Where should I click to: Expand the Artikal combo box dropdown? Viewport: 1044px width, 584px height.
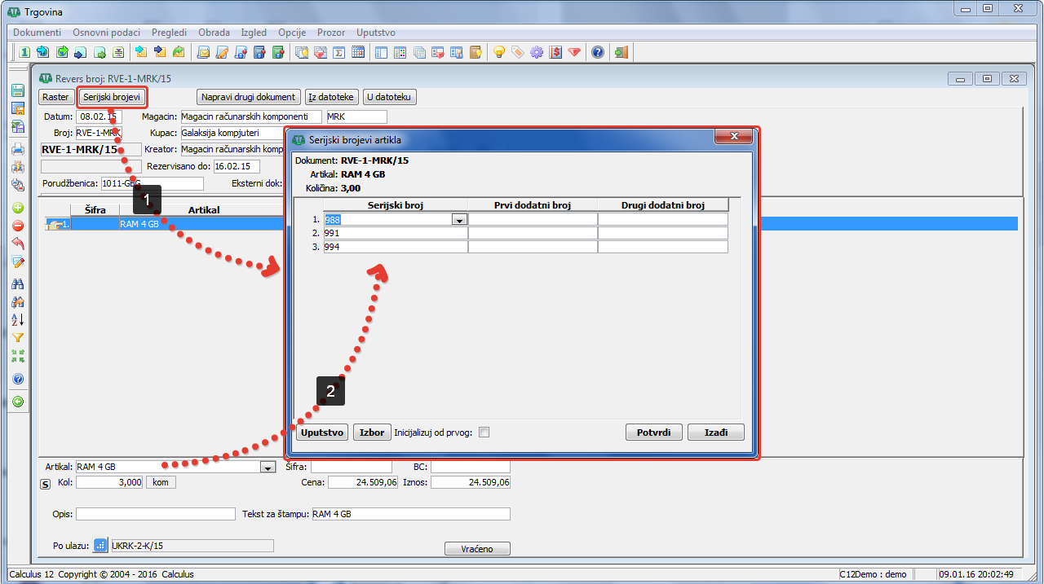coord(267,468)
